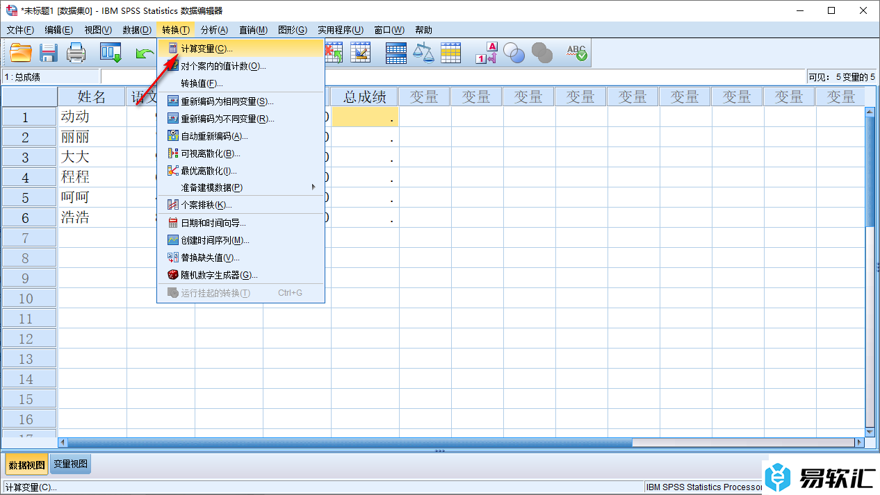Choose 创建时间序列(M)... menu entry
Image resolution: width=880 pixels, height=495 pixels.
click(x=241, y=240)
